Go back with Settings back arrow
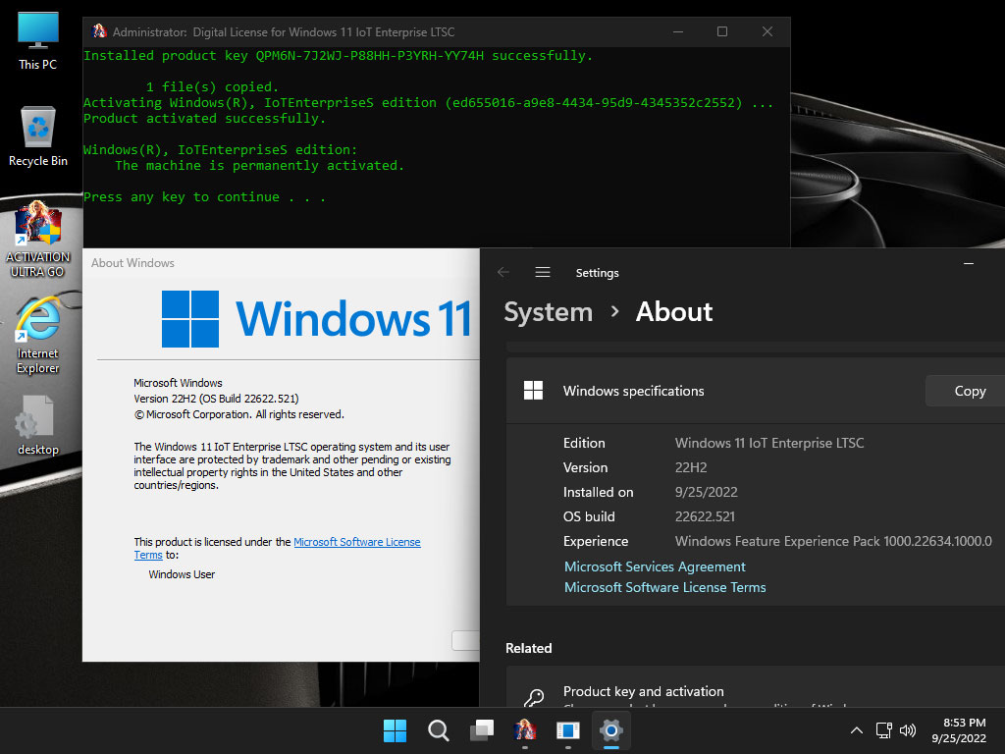Screen dimensions: 1005x754 click(503, 273)
